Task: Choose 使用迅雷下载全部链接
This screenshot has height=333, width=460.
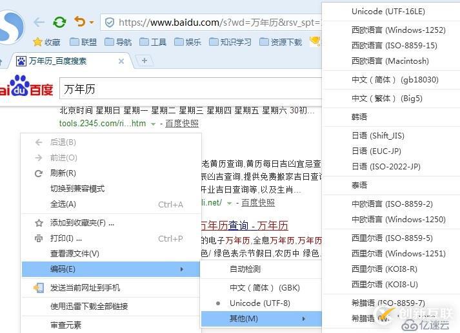Action: pos(112,307)
